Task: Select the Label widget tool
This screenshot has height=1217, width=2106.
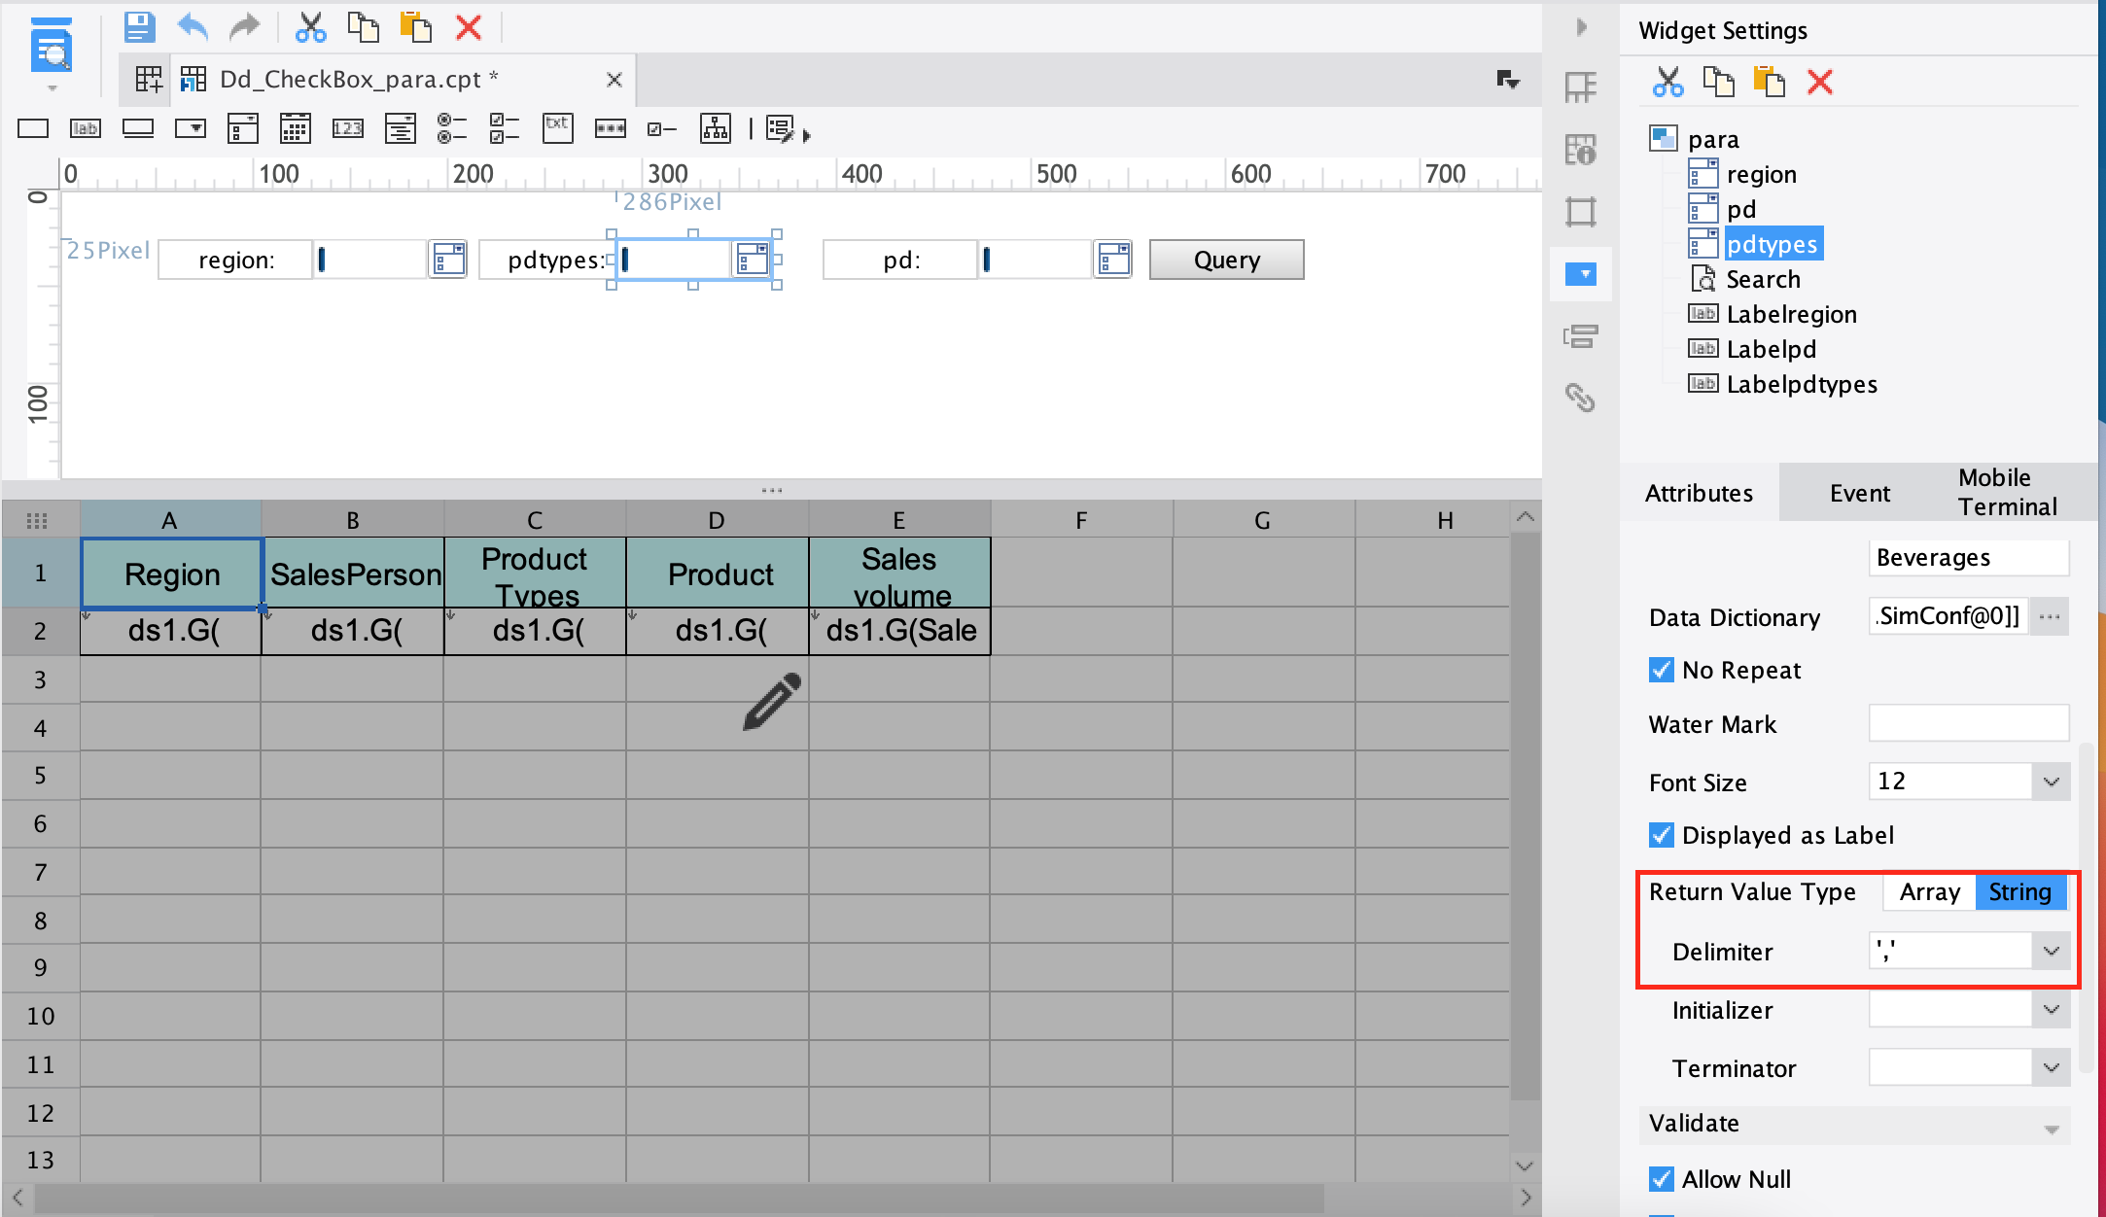Action: point(86,128)
